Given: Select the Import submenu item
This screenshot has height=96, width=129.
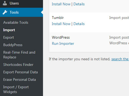Looking at the screenshot, I should click(x=9, y=30).
